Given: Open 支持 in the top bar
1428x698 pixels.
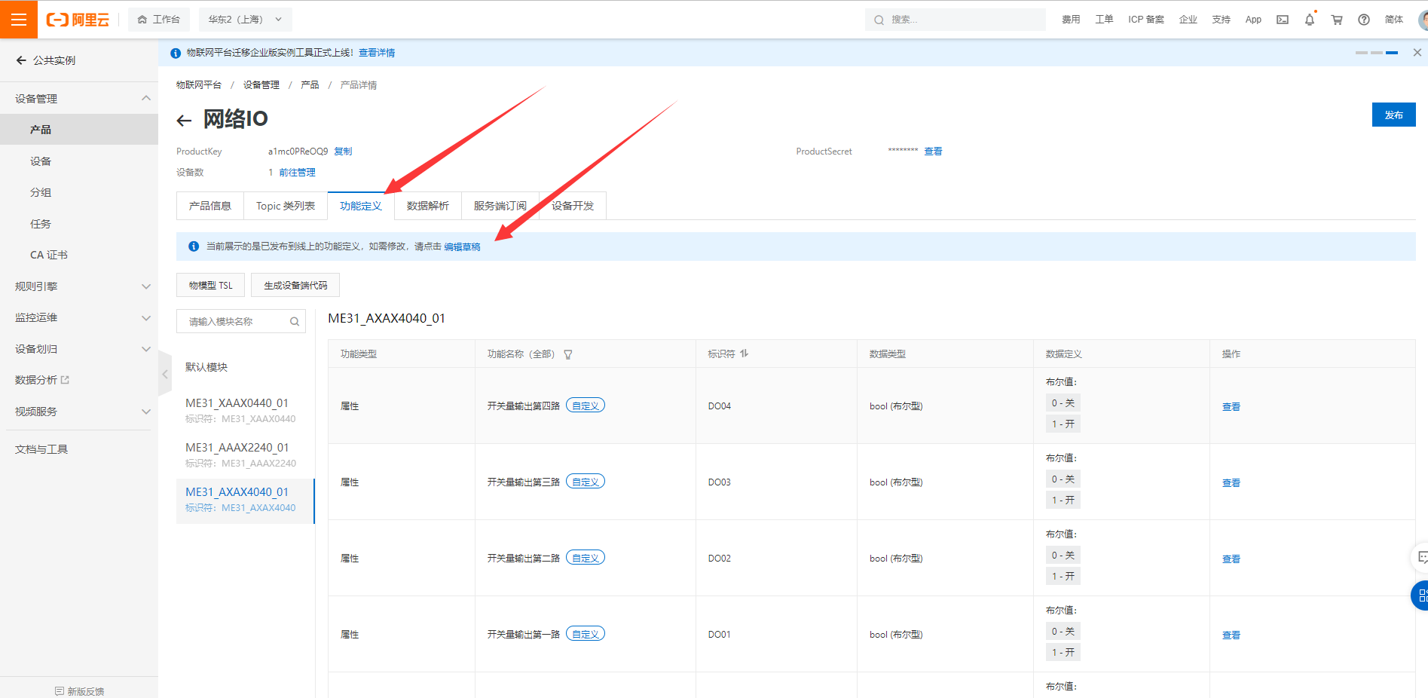Looking at the screenshot, I should pyautogui.click(x=1222, y=20).
